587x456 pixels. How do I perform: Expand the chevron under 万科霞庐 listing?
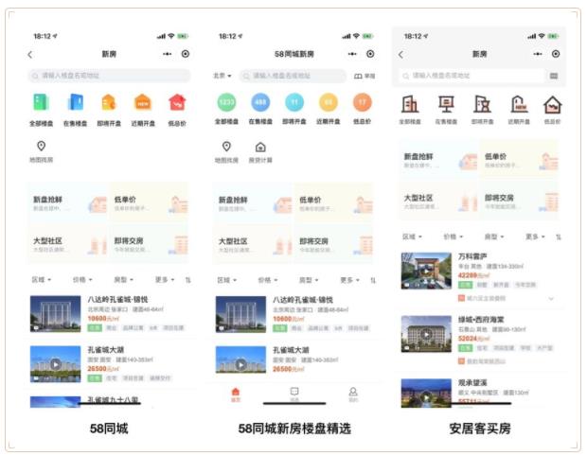pos(551,299)
